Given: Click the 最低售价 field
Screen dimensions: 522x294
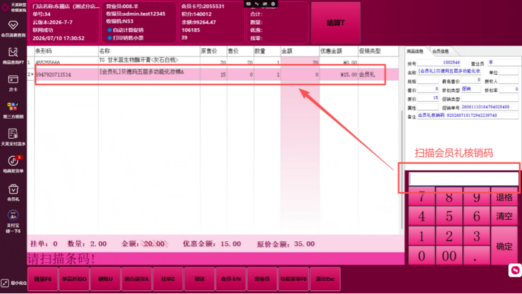Looking at the screenshot, I should point(470,80).
